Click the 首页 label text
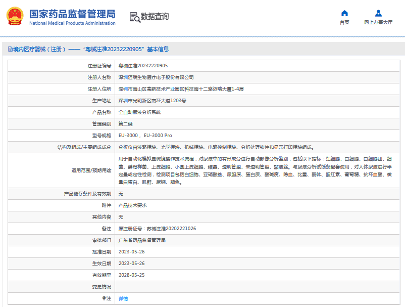 pyautogui.click(x=344, y=22)
